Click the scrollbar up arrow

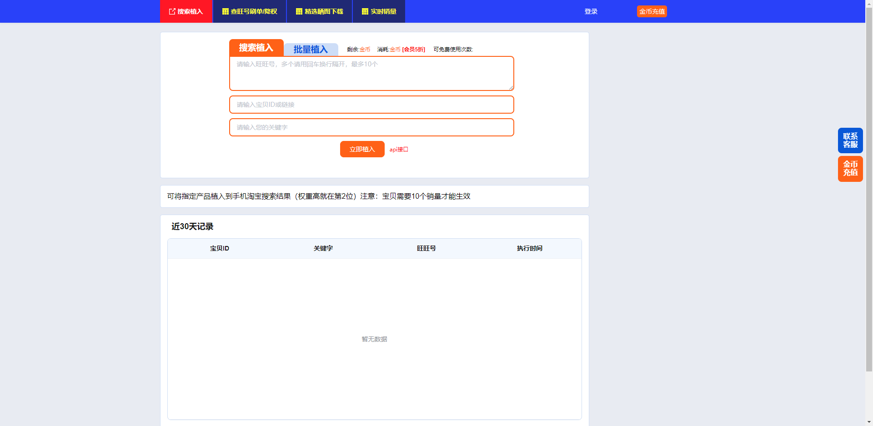tap(869, 3)
